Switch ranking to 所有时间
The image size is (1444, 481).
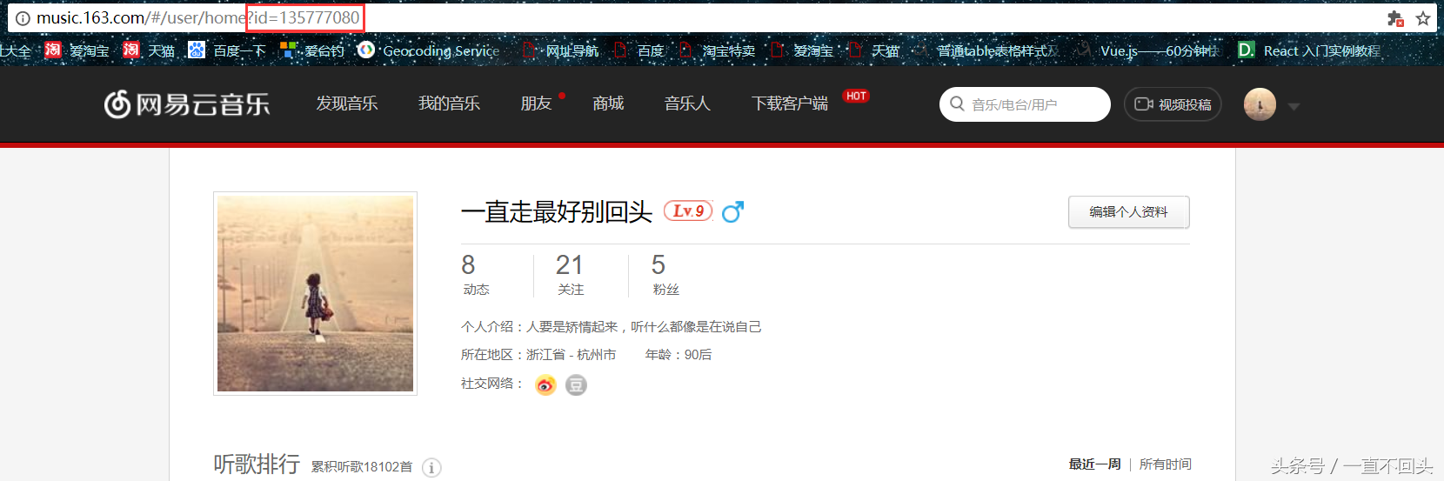pos(1165,464)
